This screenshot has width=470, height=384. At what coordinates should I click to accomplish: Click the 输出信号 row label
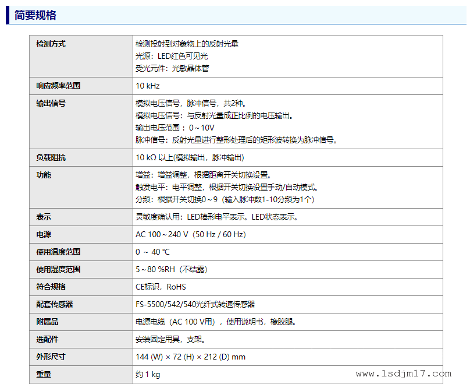51,104
